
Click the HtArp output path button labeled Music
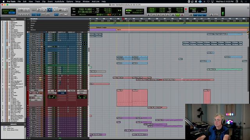tap(82, 93)
